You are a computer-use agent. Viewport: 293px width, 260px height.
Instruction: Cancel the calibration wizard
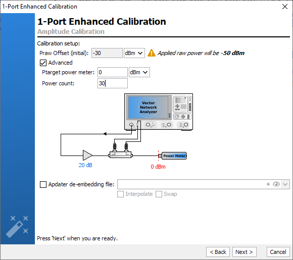(278, 252)
